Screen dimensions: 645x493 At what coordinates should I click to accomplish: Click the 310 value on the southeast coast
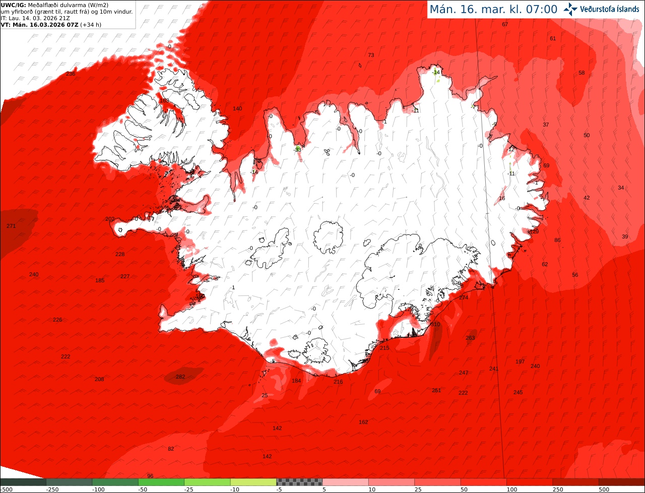(x=435, y=325)
